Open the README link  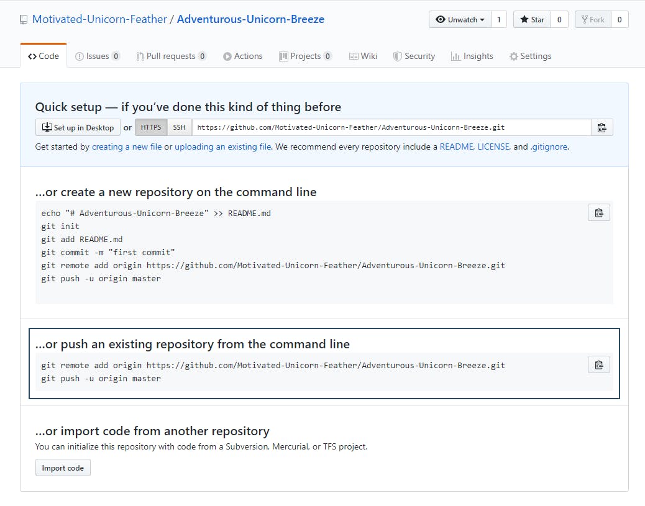pos(457,147)
